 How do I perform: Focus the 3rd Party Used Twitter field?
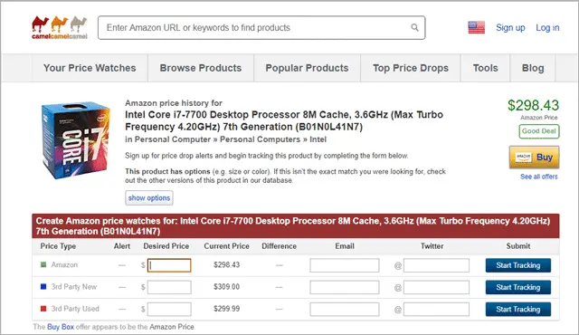point(436,309)
